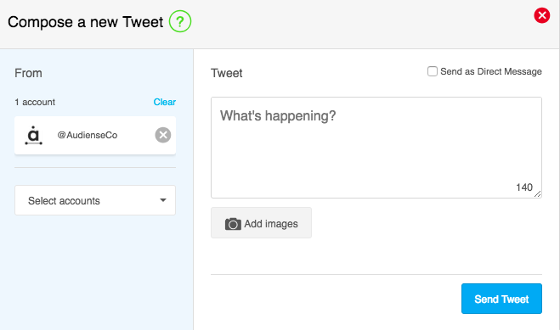The height and width of the screenshot is (330, 560).
Task: Click the Tweet section heading
Action: 226,73
